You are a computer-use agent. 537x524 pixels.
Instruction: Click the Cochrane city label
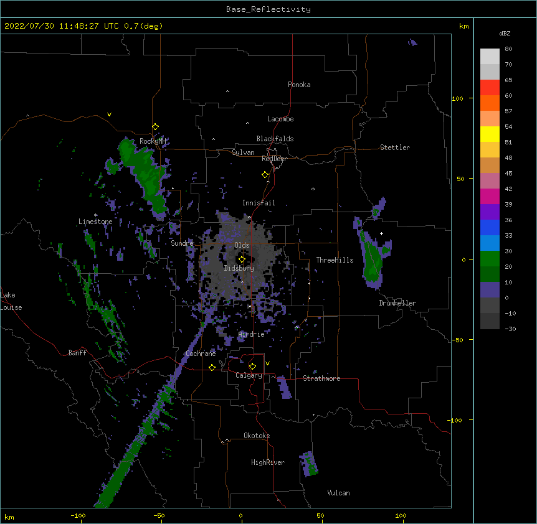pos(201,353)
